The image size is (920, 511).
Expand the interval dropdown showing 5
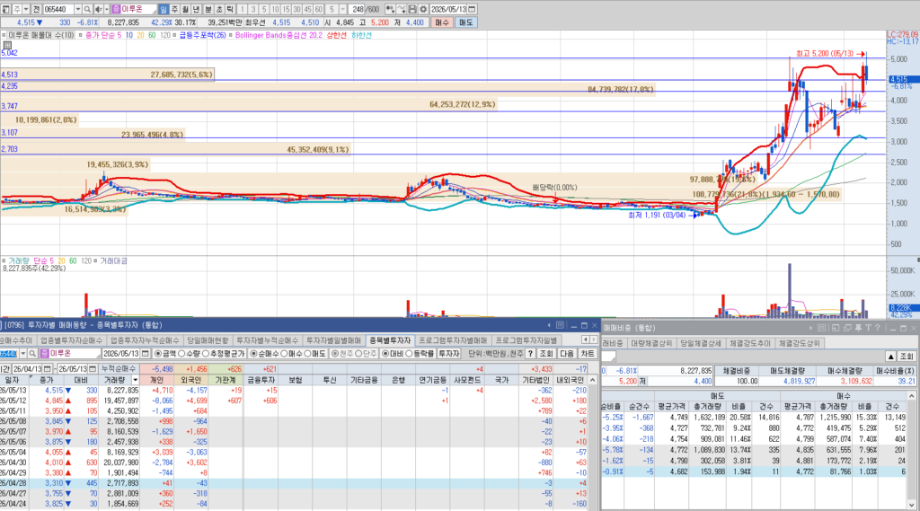[x=342, y=9]
